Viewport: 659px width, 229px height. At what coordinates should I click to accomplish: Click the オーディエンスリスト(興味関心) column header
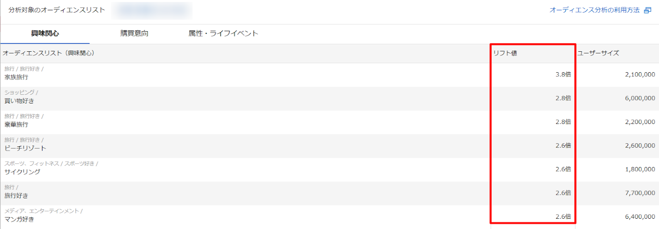[x=49, y=53]
